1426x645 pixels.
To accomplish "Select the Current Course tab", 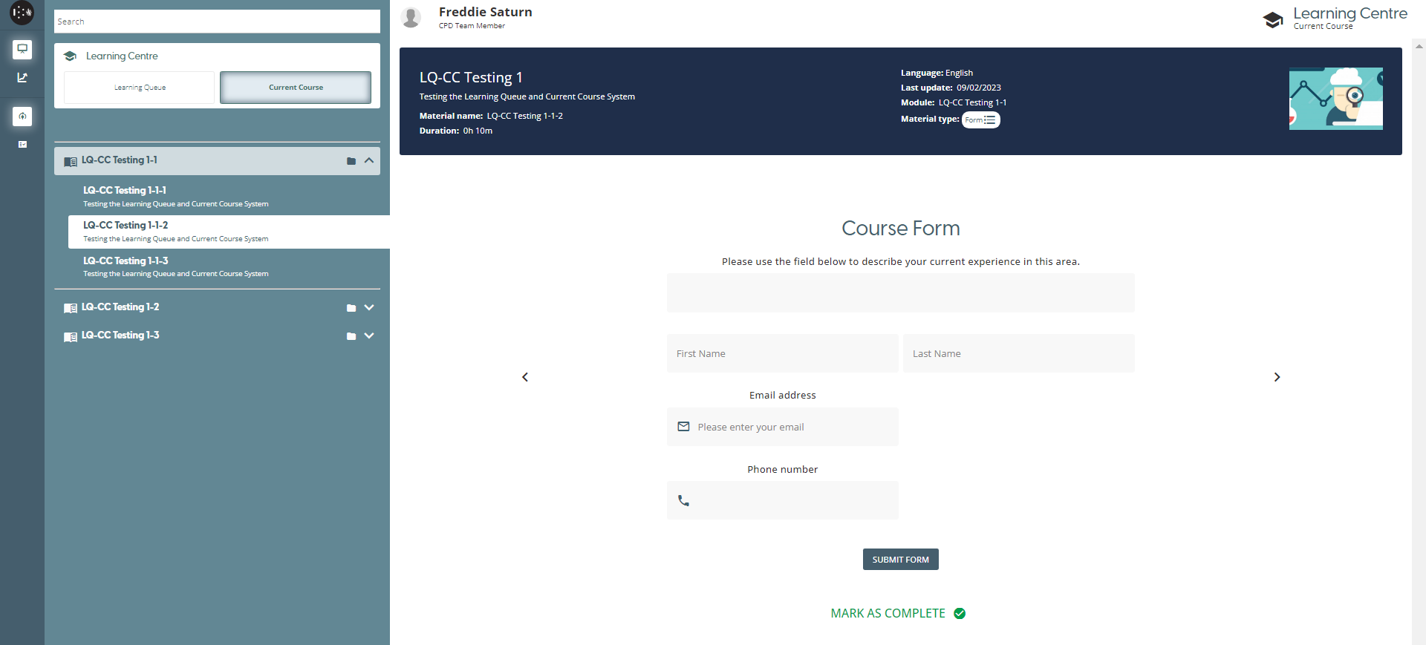I will coord(296,88).
